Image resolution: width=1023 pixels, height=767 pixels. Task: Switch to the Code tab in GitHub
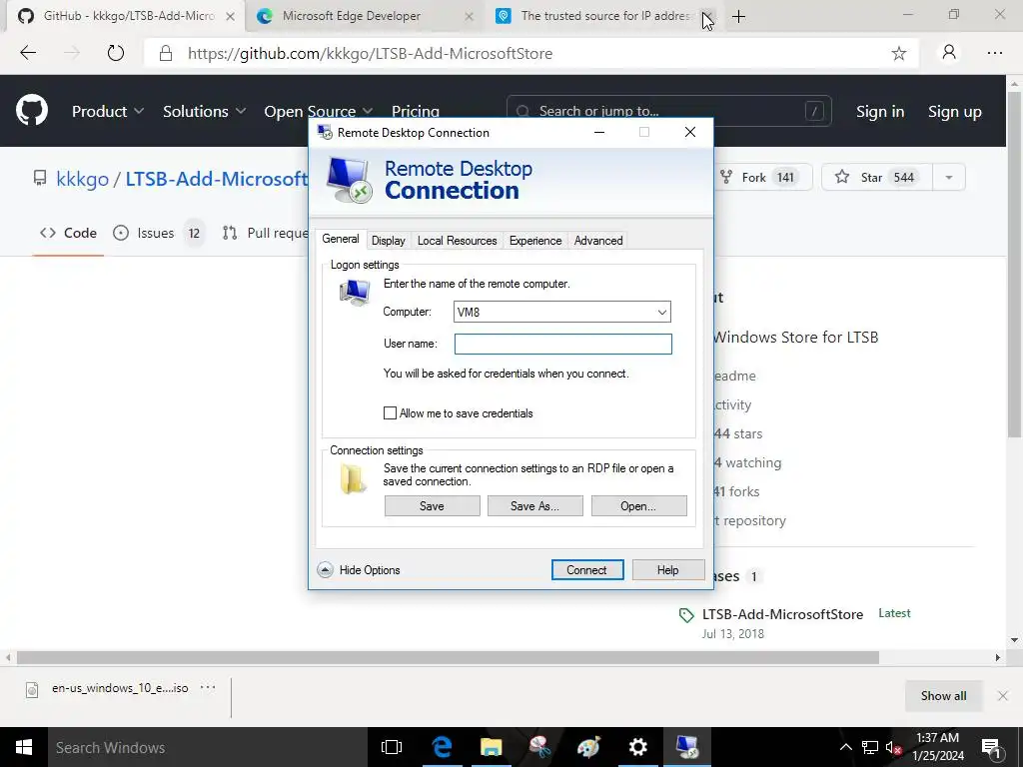pos(69,233)
